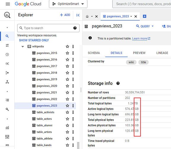Image resolution: width=171 pixels, height=149 pixels.
Task: Follow the Learn more partitioned table link
Action: point(141,38)
